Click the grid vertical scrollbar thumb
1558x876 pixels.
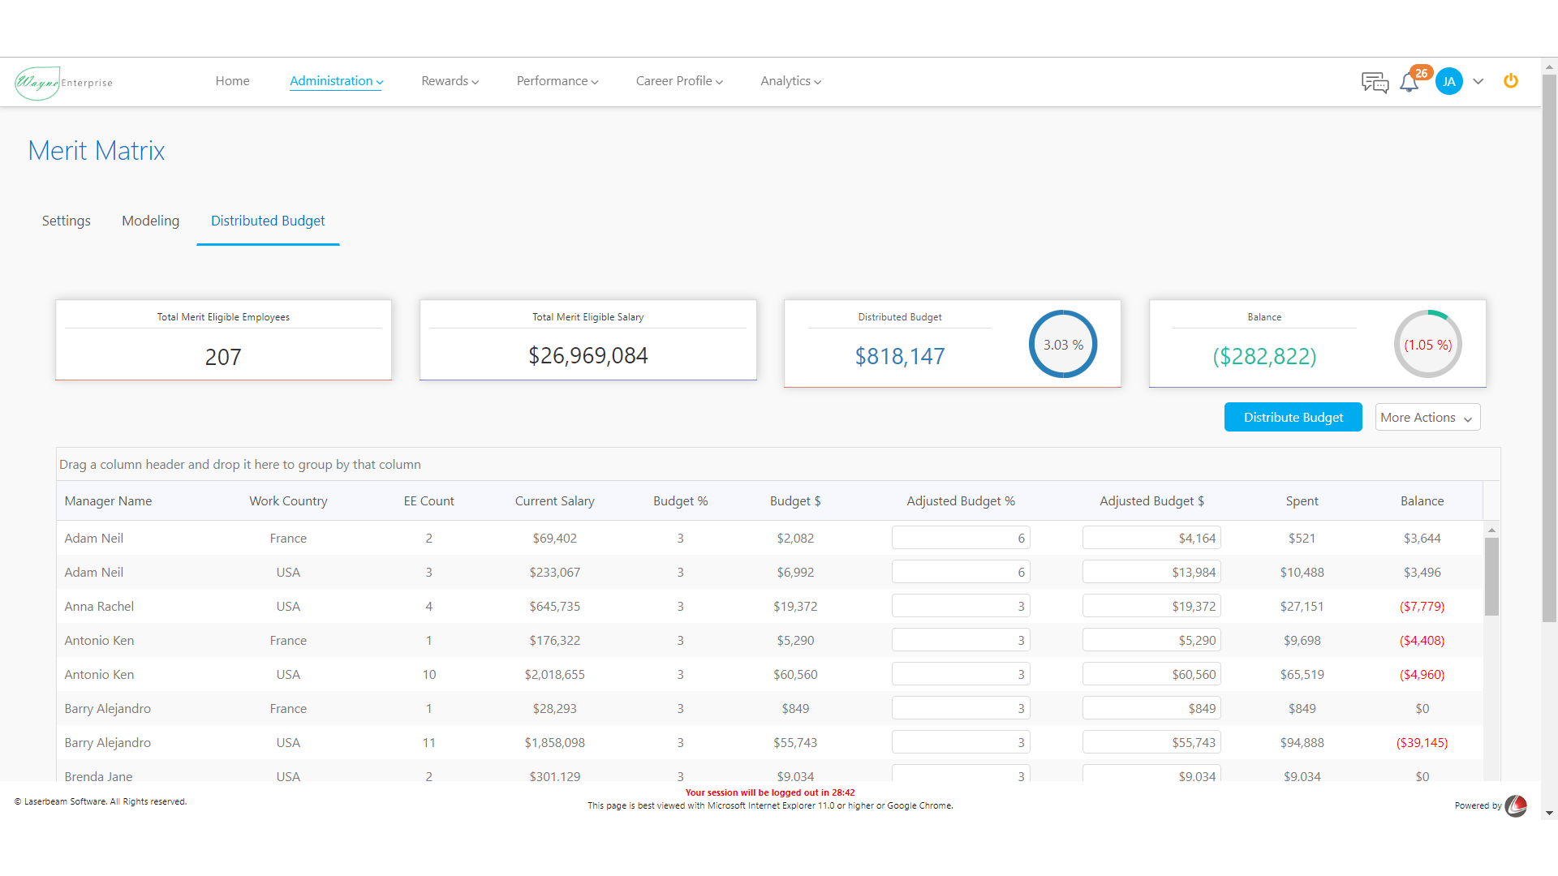1491,576
